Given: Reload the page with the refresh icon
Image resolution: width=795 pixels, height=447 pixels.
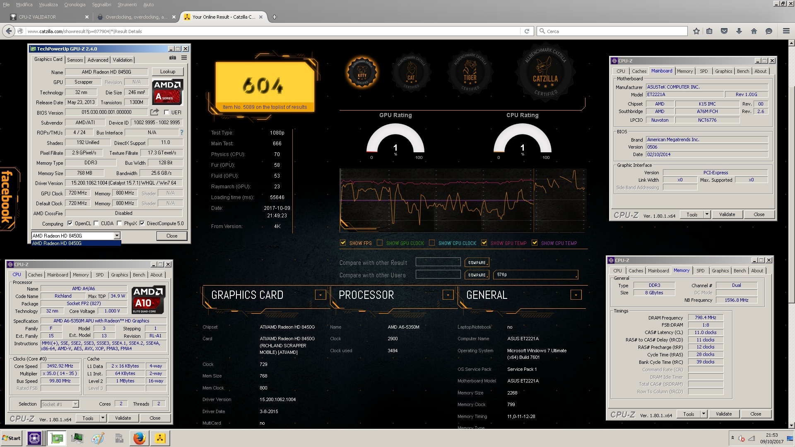Looking at the screenshot, I should [527, 31].
